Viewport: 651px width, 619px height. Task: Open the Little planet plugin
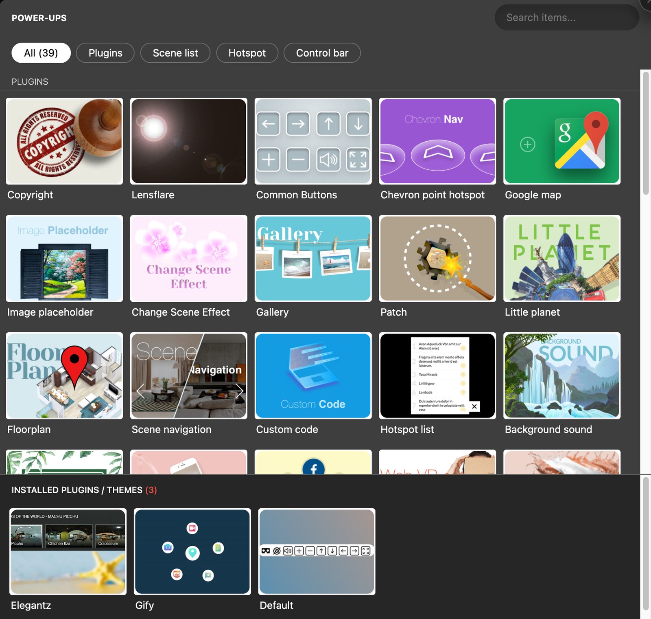562,259
